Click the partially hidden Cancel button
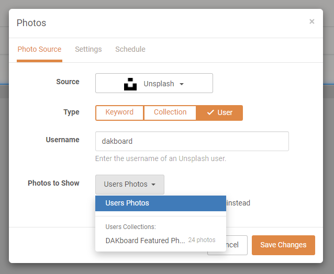The width and height of the screenshot is (334, 274). tap(237, 245)
